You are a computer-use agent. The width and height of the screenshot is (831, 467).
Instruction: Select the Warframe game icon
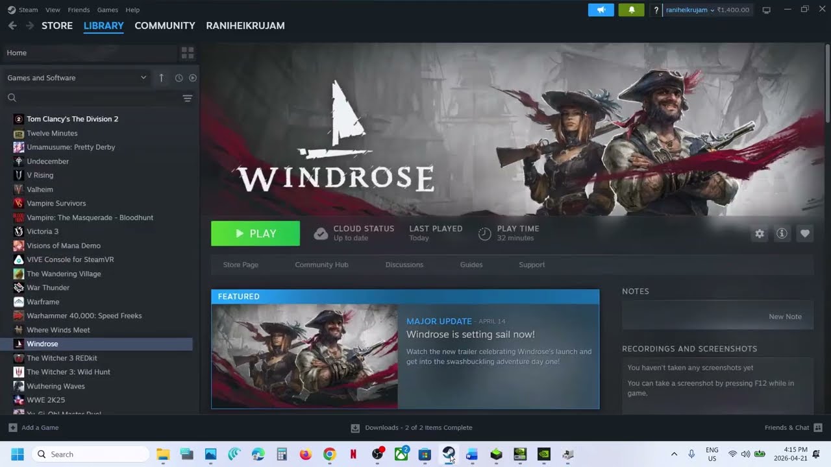pos(19,302)
